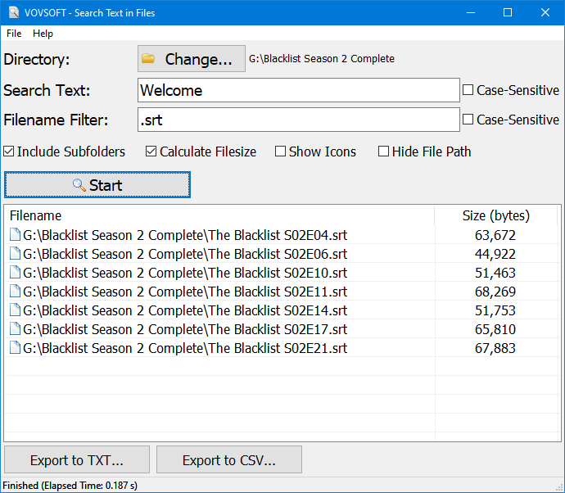Click the size value 67,883

495,348
